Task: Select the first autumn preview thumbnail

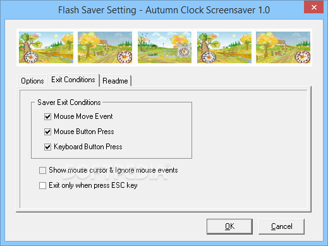Action: click(46, 47)
